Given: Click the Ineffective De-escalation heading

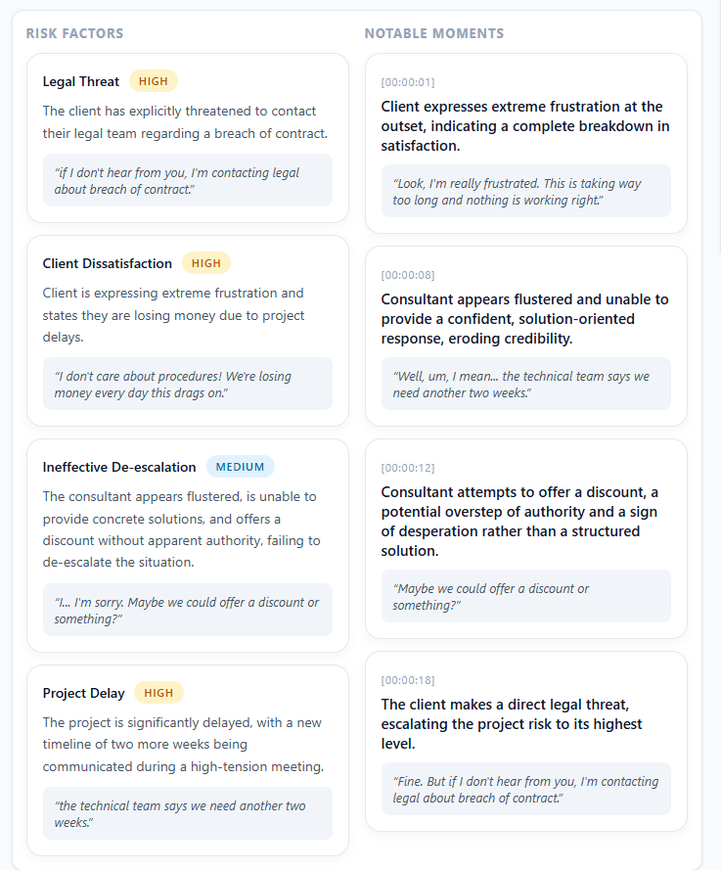Looking at the screenshot, I should tap(119, 467).
